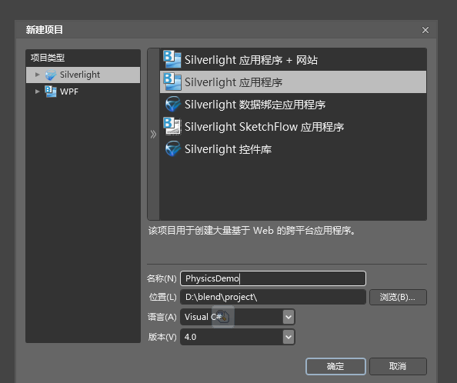Choose Silverlight 控件库 template
The width and height of the screenshot is (457, 383).
coord(293,149)
